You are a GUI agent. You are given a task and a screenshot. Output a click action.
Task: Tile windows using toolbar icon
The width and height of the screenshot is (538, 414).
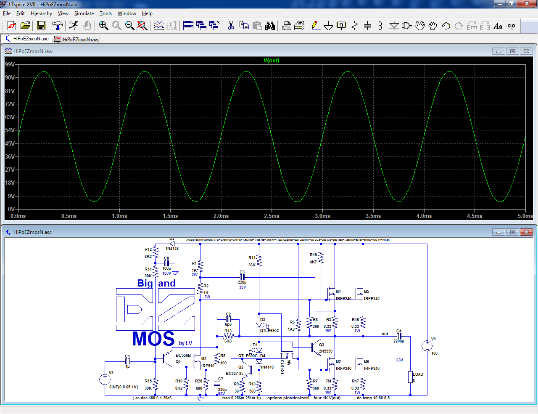[188, 26]
